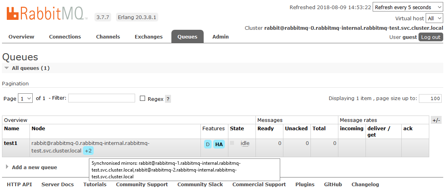444x189 pixels.
Task: Toggle columns with the +/- button
Action: point(436,120)
